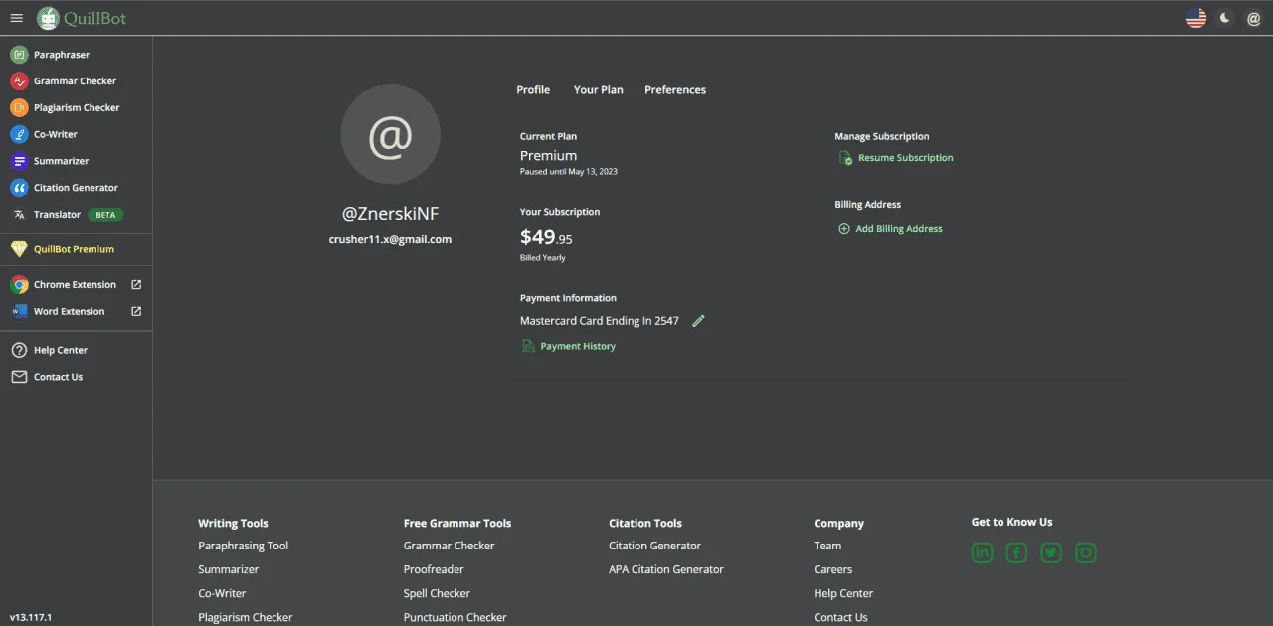Click Payment History document icon

tap(529, 346)
